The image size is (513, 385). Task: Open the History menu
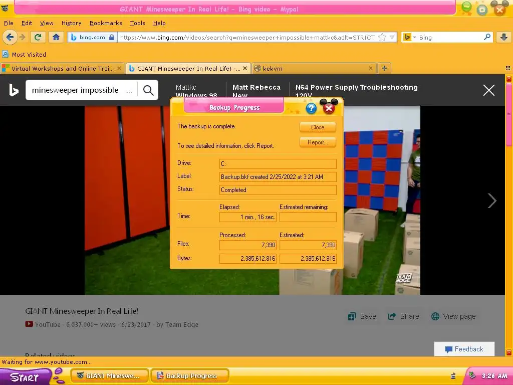pyautogui.click(x=71, y=23)
